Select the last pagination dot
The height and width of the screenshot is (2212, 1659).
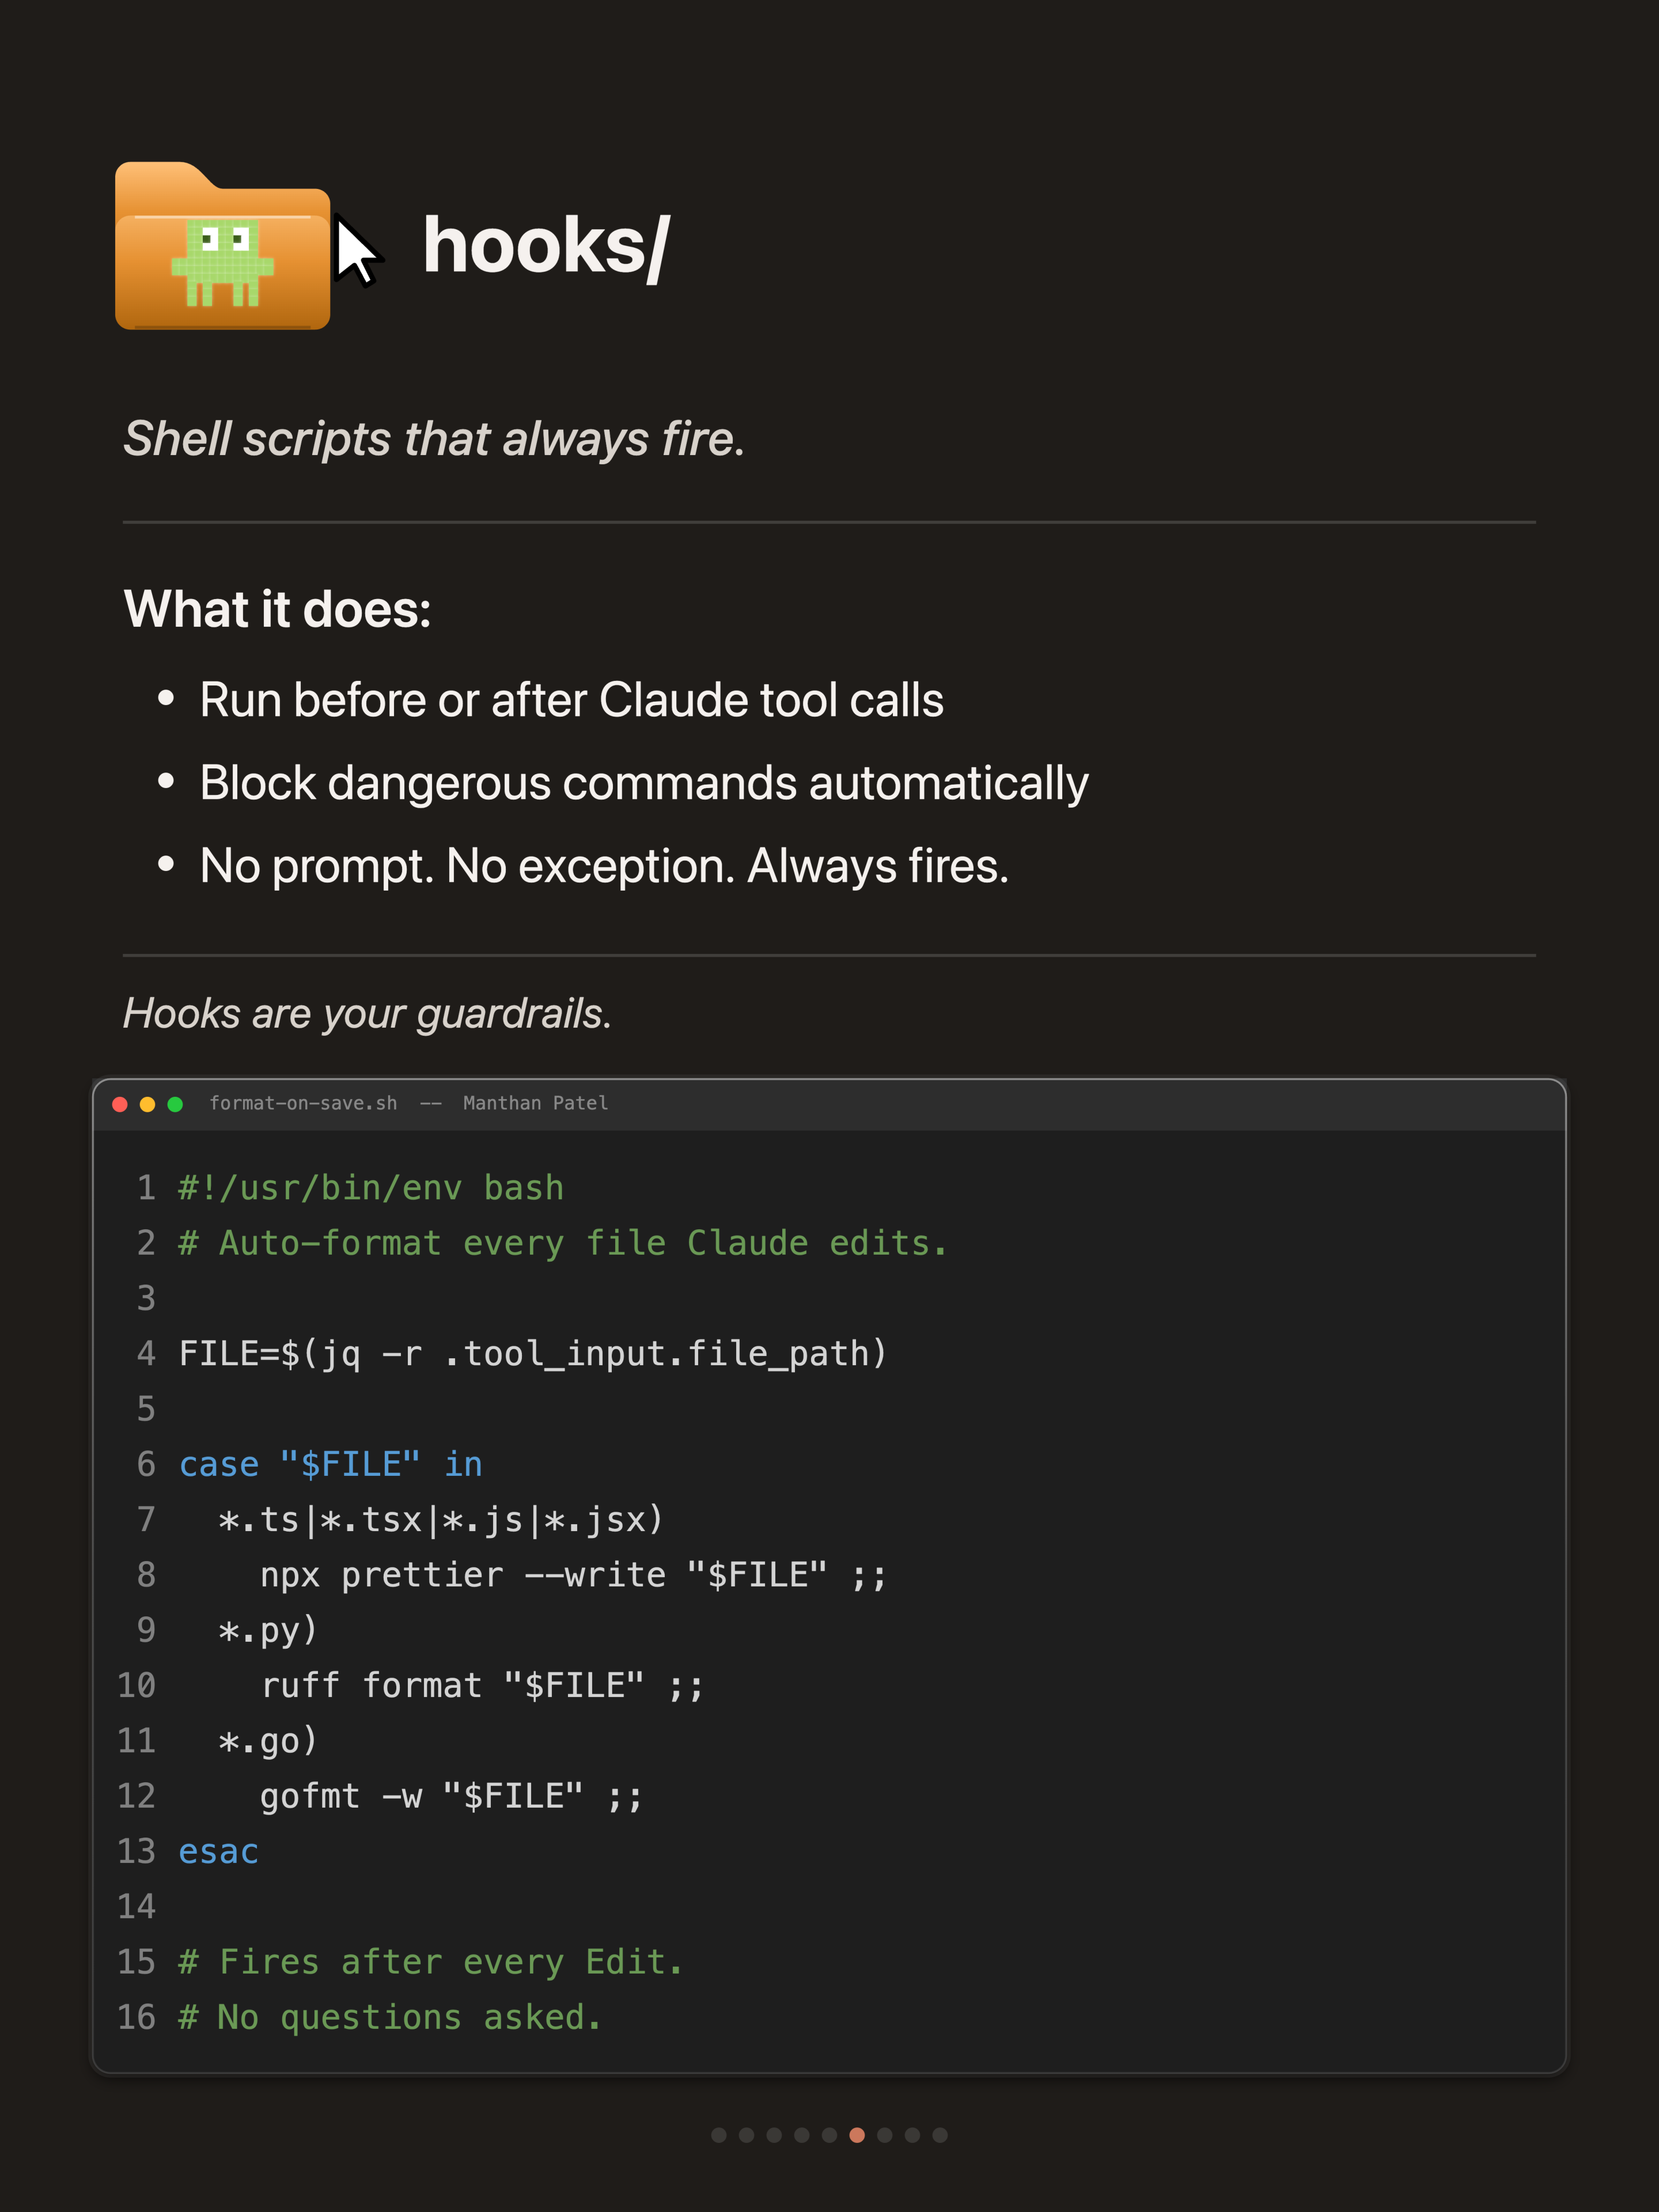940,2135
